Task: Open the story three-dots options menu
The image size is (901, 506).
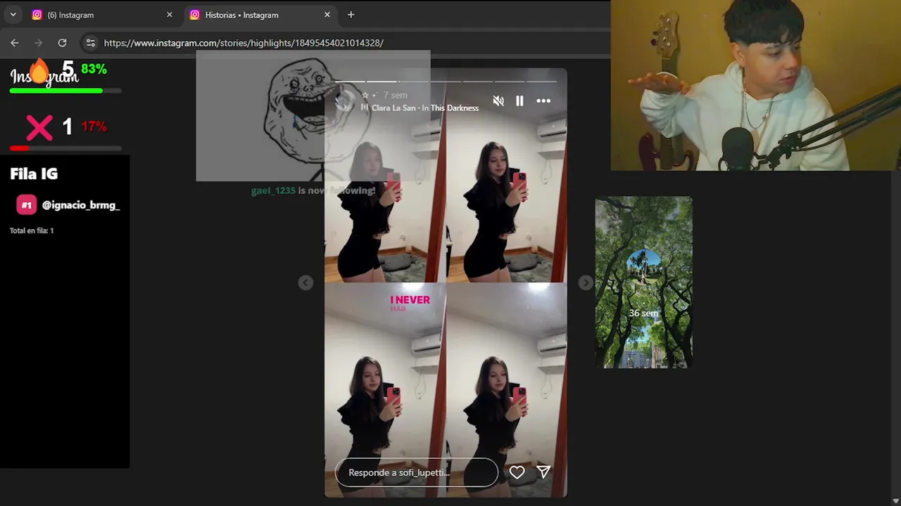Action: [x=543, y=101]
